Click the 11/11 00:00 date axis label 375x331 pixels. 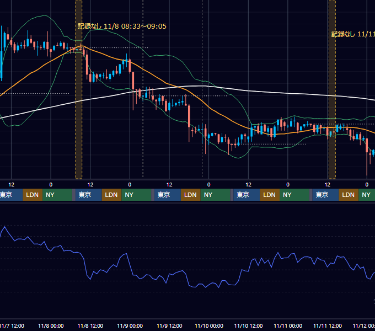click(x=288, y=326)
